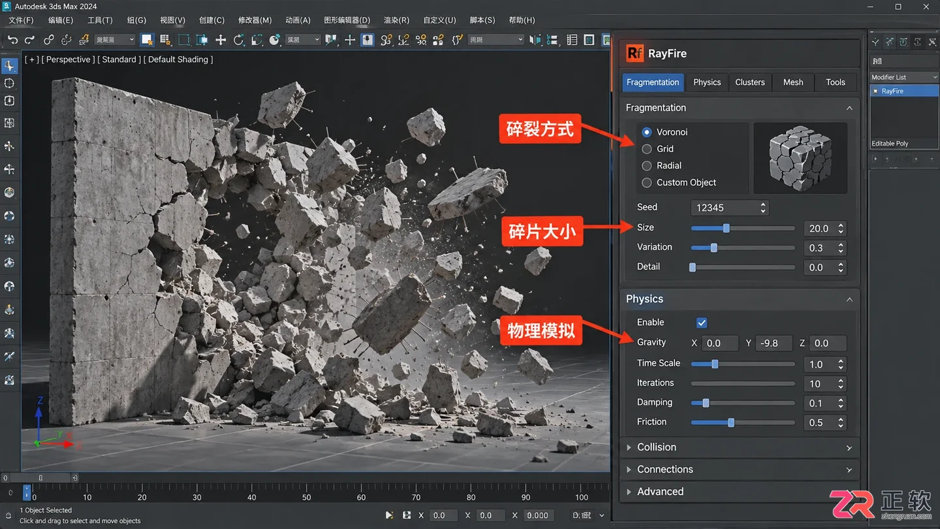Viewport: 940px width, 529px height.
Task: Expand the Advanced rollout
Action: pyautogui.click(x=739, y=492)
